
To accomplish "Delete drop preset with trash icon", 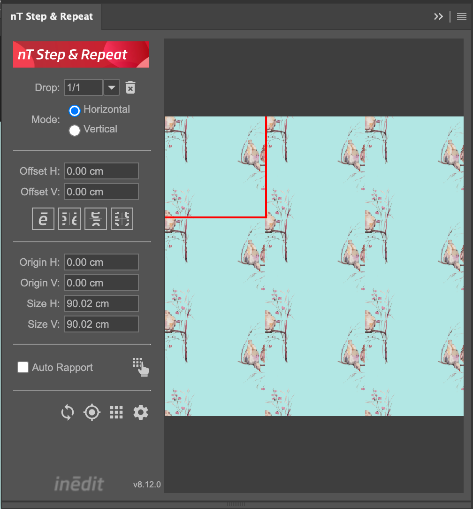I will (130, 88).
